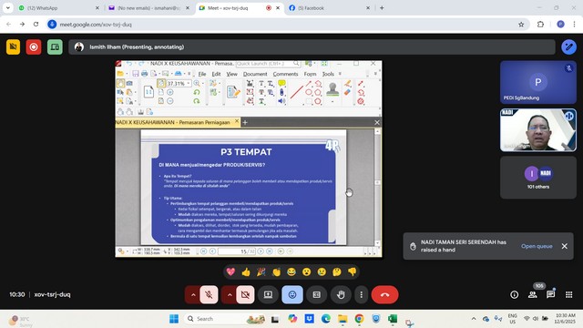
Task: Open meeting details info icon
Action: click(514, 294)
